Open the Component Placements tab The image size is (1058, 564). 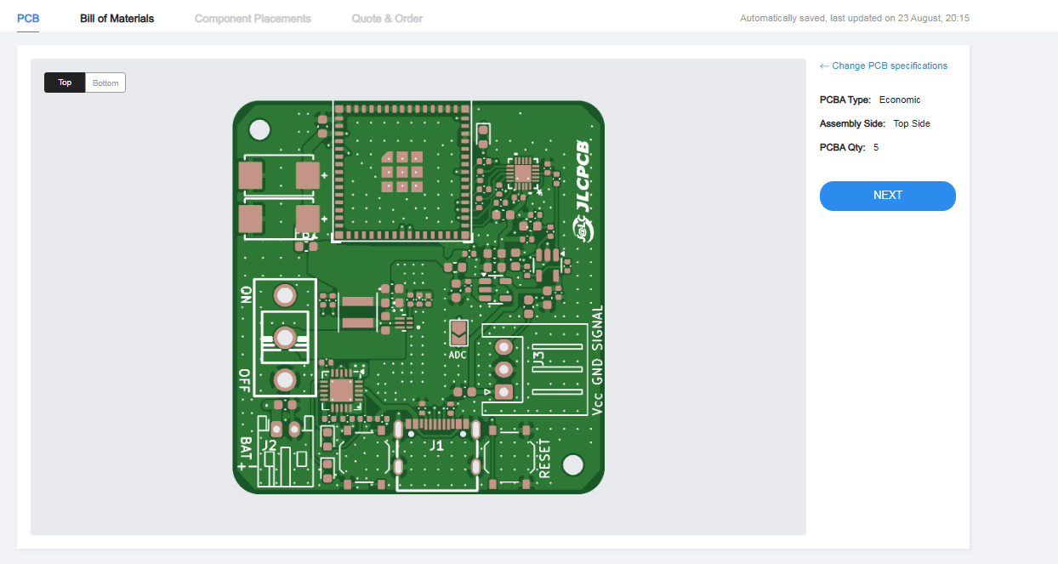coord(253,18)
